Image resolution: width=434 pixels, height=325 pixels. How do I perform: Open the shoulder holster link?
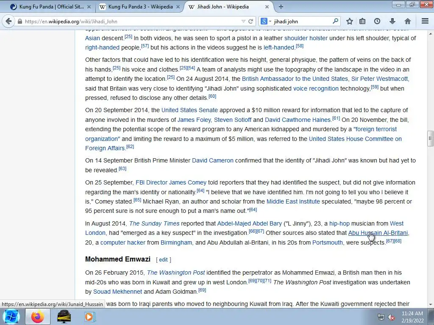tap(306, 38)
